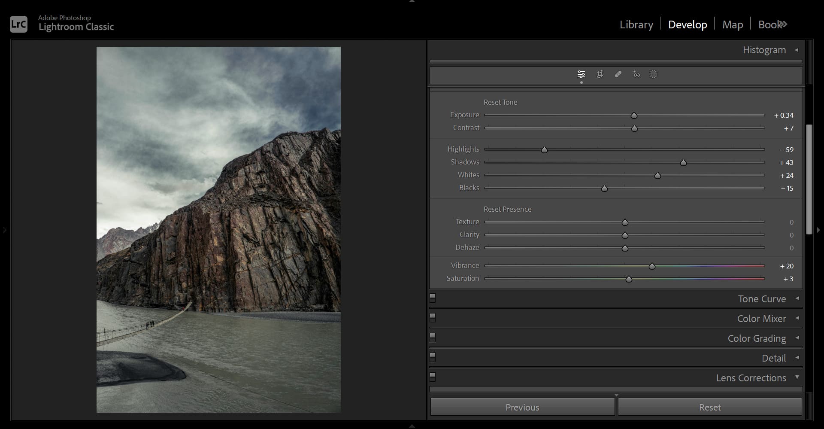824x429 pixels.
Task: Expand the right panel arrow at screen edge
Action: [819, 230]
